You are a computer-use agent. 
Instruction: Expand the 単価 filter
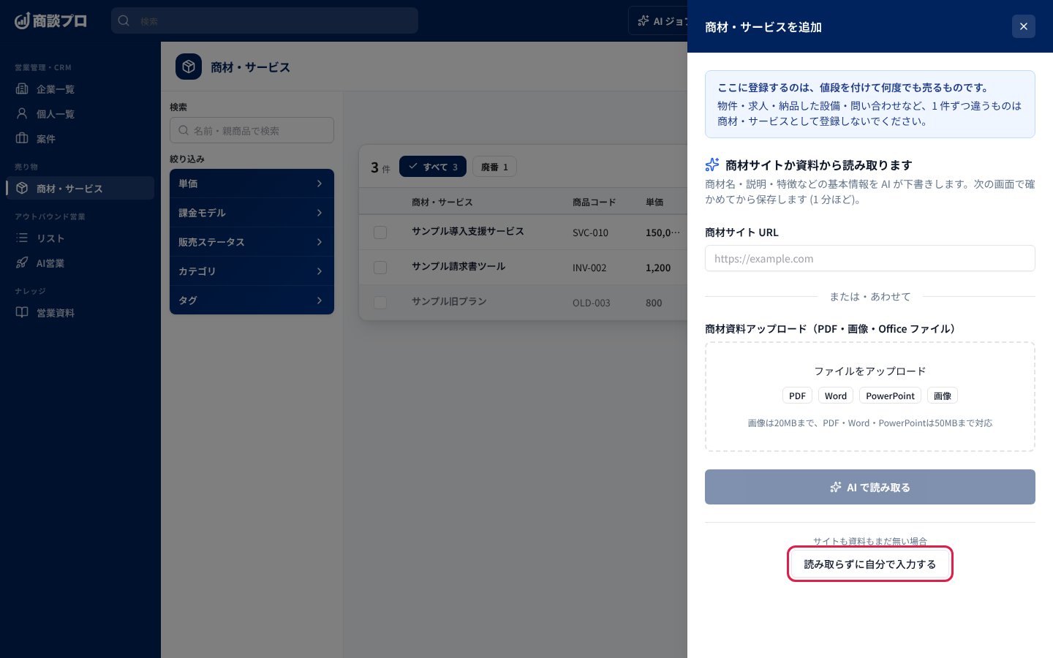252,184
